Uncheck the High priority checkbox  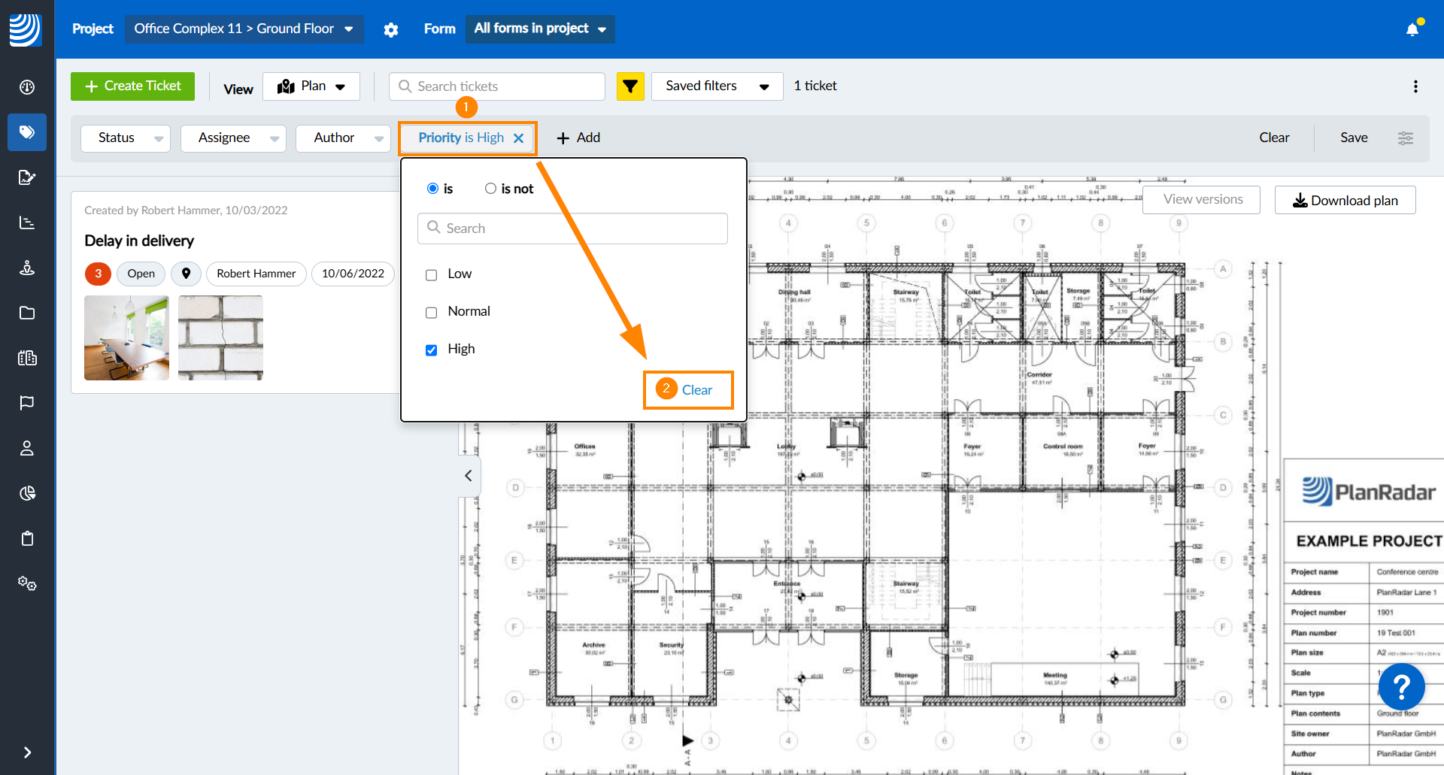432,350
